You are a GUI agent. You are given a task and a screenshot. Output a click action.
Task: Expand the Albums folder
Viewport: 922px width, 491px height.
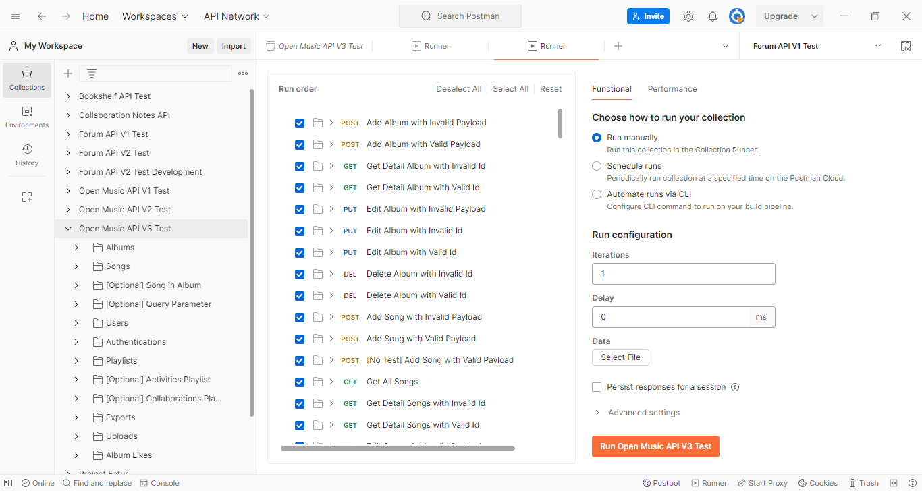[x=76, y=248]
